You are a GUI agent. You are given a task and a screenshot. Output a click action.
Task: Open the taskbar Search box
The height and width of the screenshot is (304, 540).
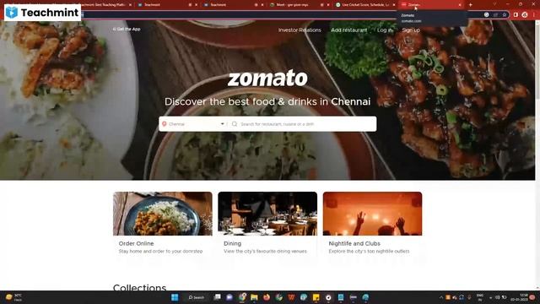[x=197, y=297]
